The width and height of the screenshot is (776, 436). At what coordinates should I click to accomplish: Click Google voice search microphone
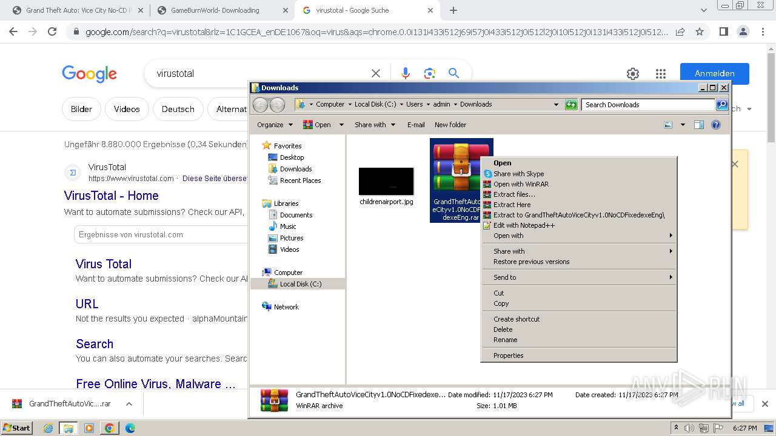pos(406,73)
